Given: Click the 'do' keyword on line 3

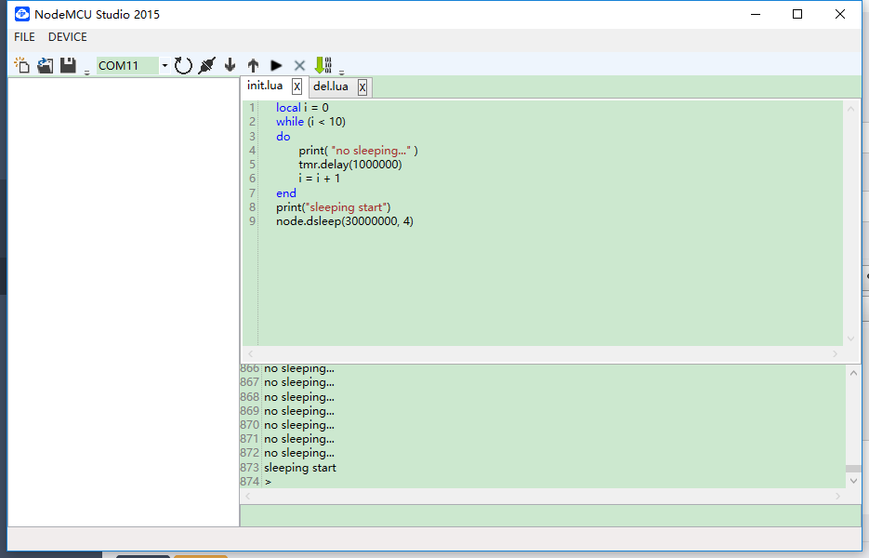Looking at the screenshot, I should (x=283, y=137).
